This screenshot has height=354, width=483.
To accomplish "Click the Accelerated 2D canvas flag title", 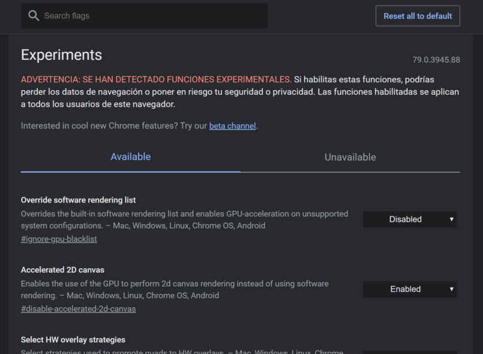I will [62, 269].
